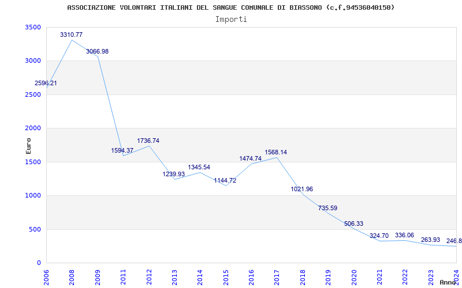This screenshot has width=462, height=288.
Task: Click x-axis year 2024
Action: tap(456, 277)
